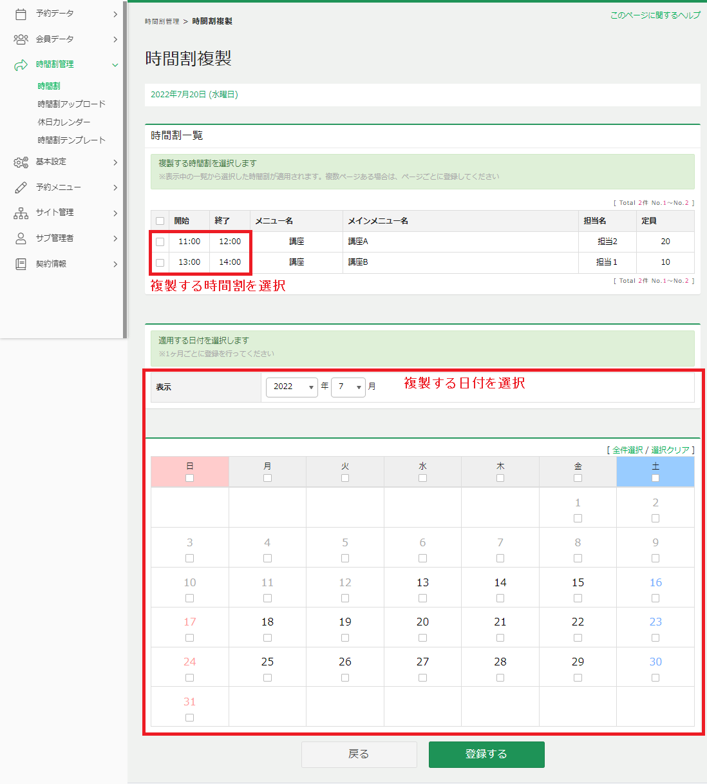
Task: Click 時間割管理 breadcrumb link
Action: click(x=162, y=21)
